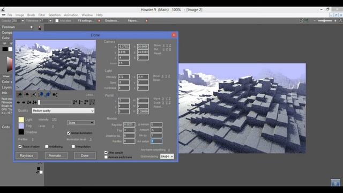Click the third icon in the dialog preview icon row
Viewport: 343px width, 193px height.
pos(34,94)
